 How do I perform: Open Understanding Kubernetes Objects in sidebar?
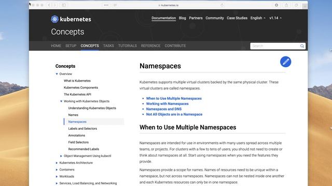[92, 108]
